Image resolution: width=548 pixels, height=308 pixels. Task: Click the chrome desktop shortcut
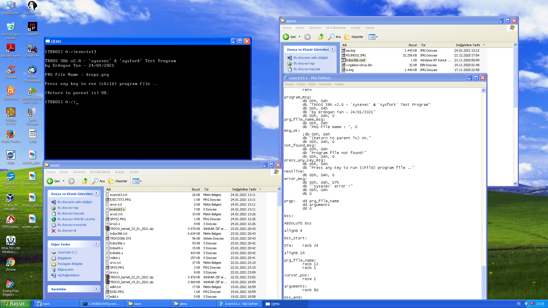tap(11, 262)
